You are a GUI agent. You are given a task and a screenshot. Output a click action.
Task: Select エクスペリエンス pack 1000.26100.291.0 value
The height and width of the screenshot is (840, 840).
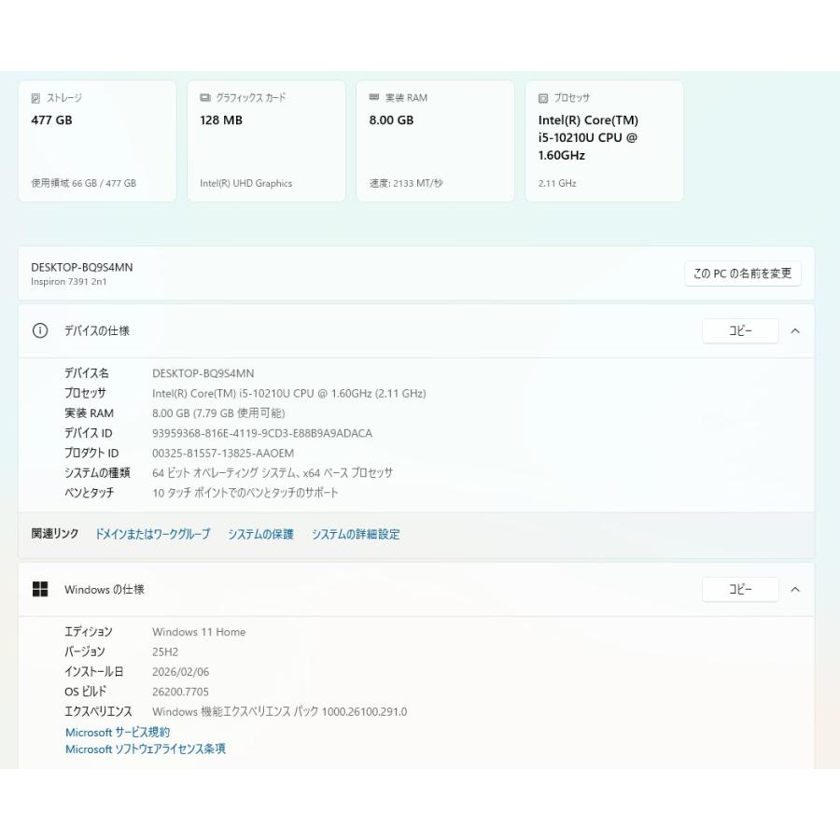(280, 712)
